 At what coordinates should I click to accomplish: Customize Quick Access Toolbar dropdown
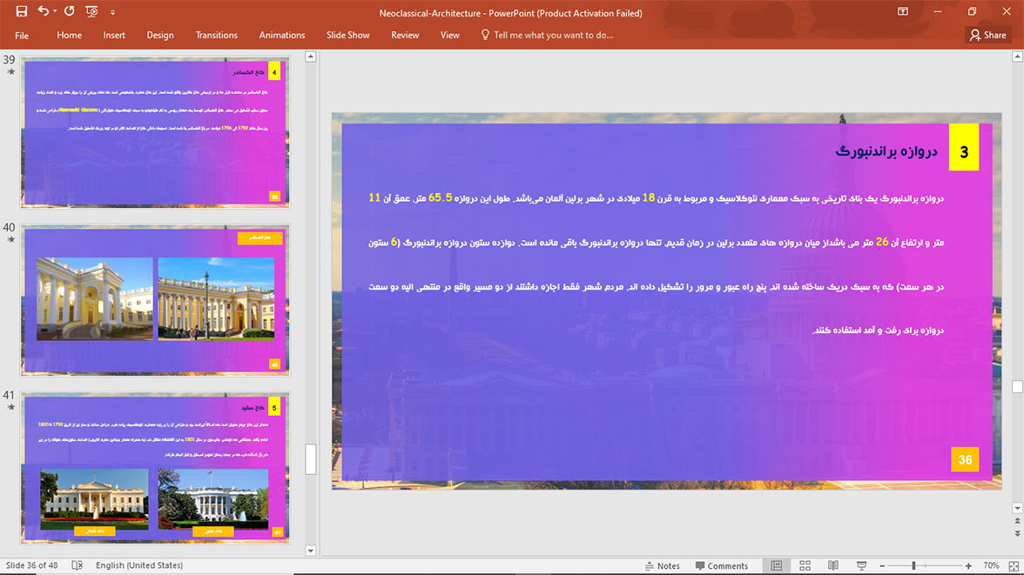click(112, 12)
